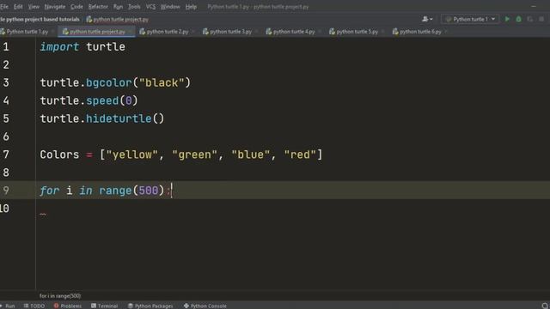Click 'bgcolor' in the code on line 3
This screenshot has width=550, height=309.
tap(109, 82)
